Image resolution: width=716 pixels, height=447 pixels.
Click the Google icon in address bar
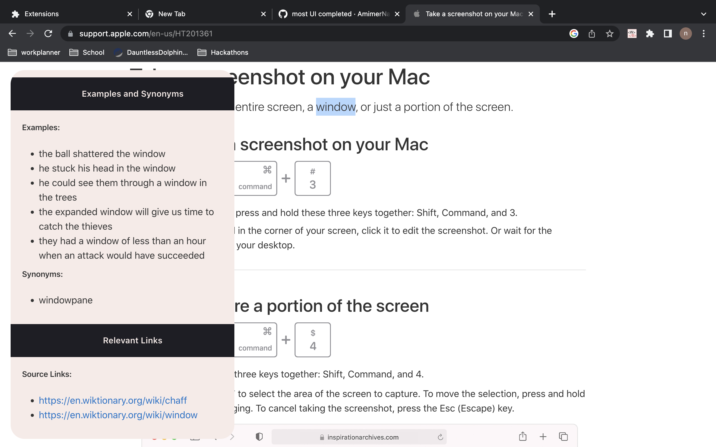(574, 34)
